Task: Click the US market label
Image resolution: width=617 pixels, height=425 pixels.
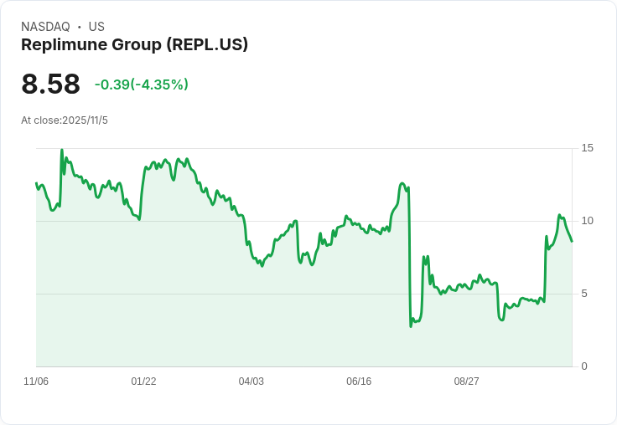Action: click(96, 27)
